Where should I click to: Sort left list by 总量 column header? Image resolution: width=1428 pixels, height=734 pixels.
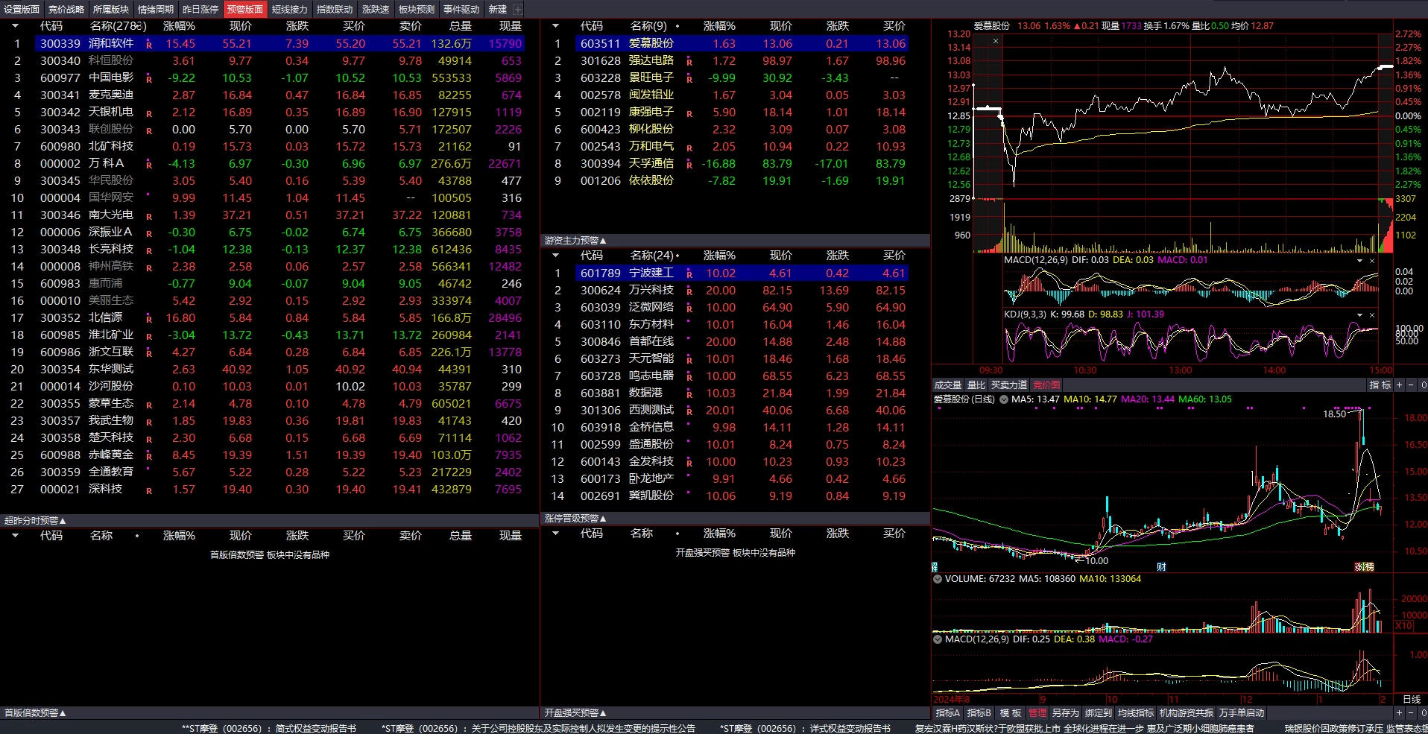460,26
